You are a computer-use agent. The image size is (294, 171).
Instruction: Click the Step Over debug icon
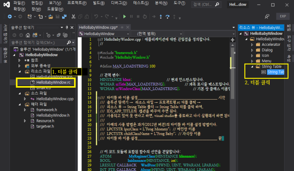(x=167, y=17)
